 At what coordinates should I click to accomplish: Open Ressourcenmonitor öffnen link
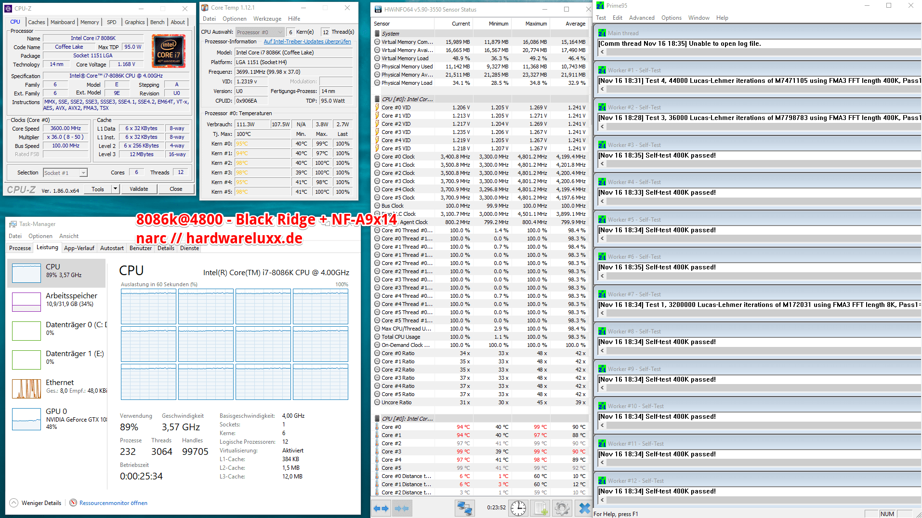click(x=113, y=503)
